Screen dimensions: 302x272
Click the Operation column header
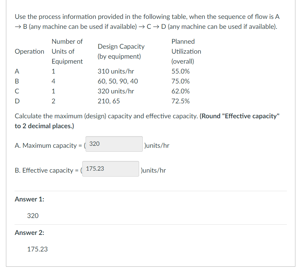pos(29,51)
